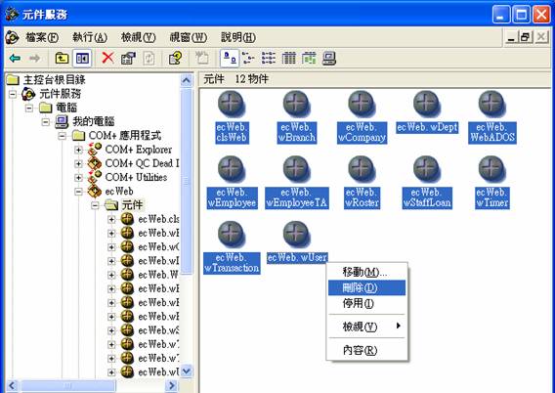Screen dimensions: 555x393
Task: Expand the COM+ Explorer tree node
Action: pyautogui.click(x=78, y=150)
